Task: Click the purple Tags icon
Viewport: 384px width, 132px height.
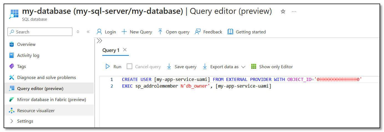Action: pos(12,67)
